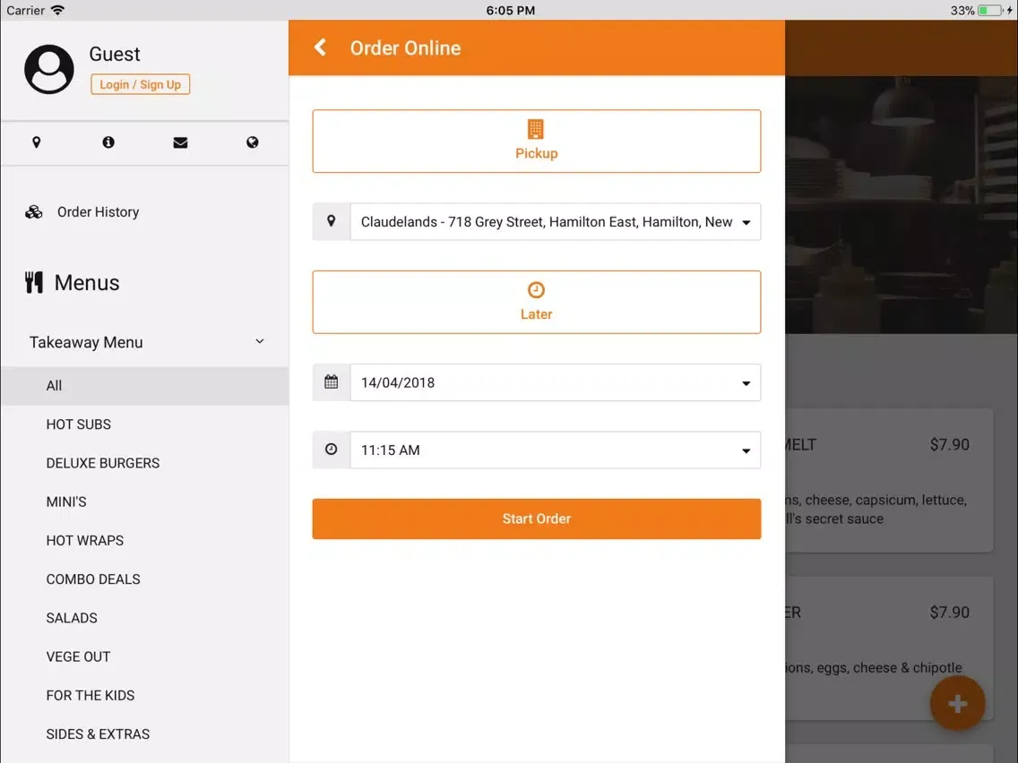Open the SIDES & EXTRAS category
This screenshot has width=1018, height=763.
[145, 734]
